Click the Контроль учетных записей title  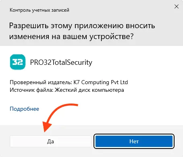click(40, 10)
